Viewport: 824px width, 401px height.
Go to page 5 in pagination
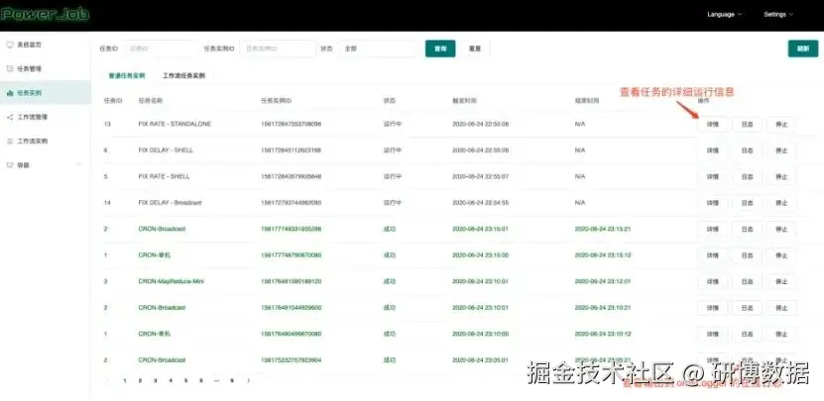[x=185, y=380]
